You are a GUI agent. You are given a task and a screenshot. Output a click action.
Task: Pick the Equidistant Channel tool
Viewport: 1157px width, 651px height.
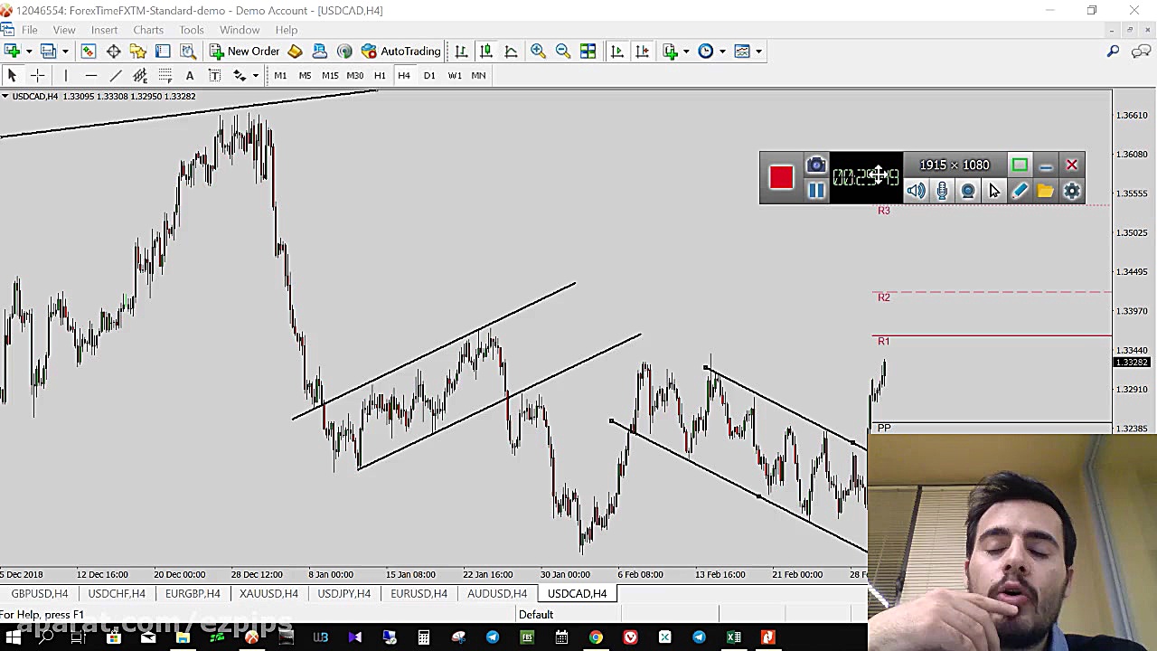(x=140, y=75)
